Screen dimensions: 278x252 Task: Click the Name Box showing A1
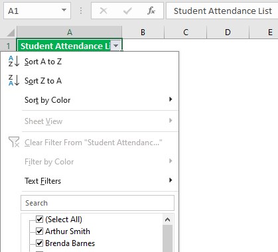click(37, 11)
